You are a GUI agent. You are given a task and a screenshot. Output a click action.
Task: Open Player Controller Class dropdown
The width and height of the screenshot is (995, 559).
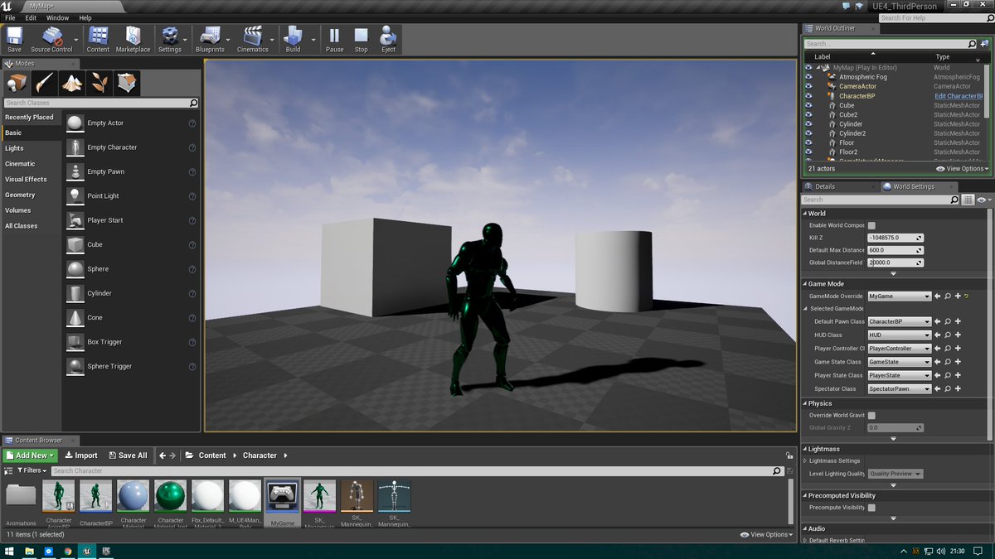tap(900, 349)
